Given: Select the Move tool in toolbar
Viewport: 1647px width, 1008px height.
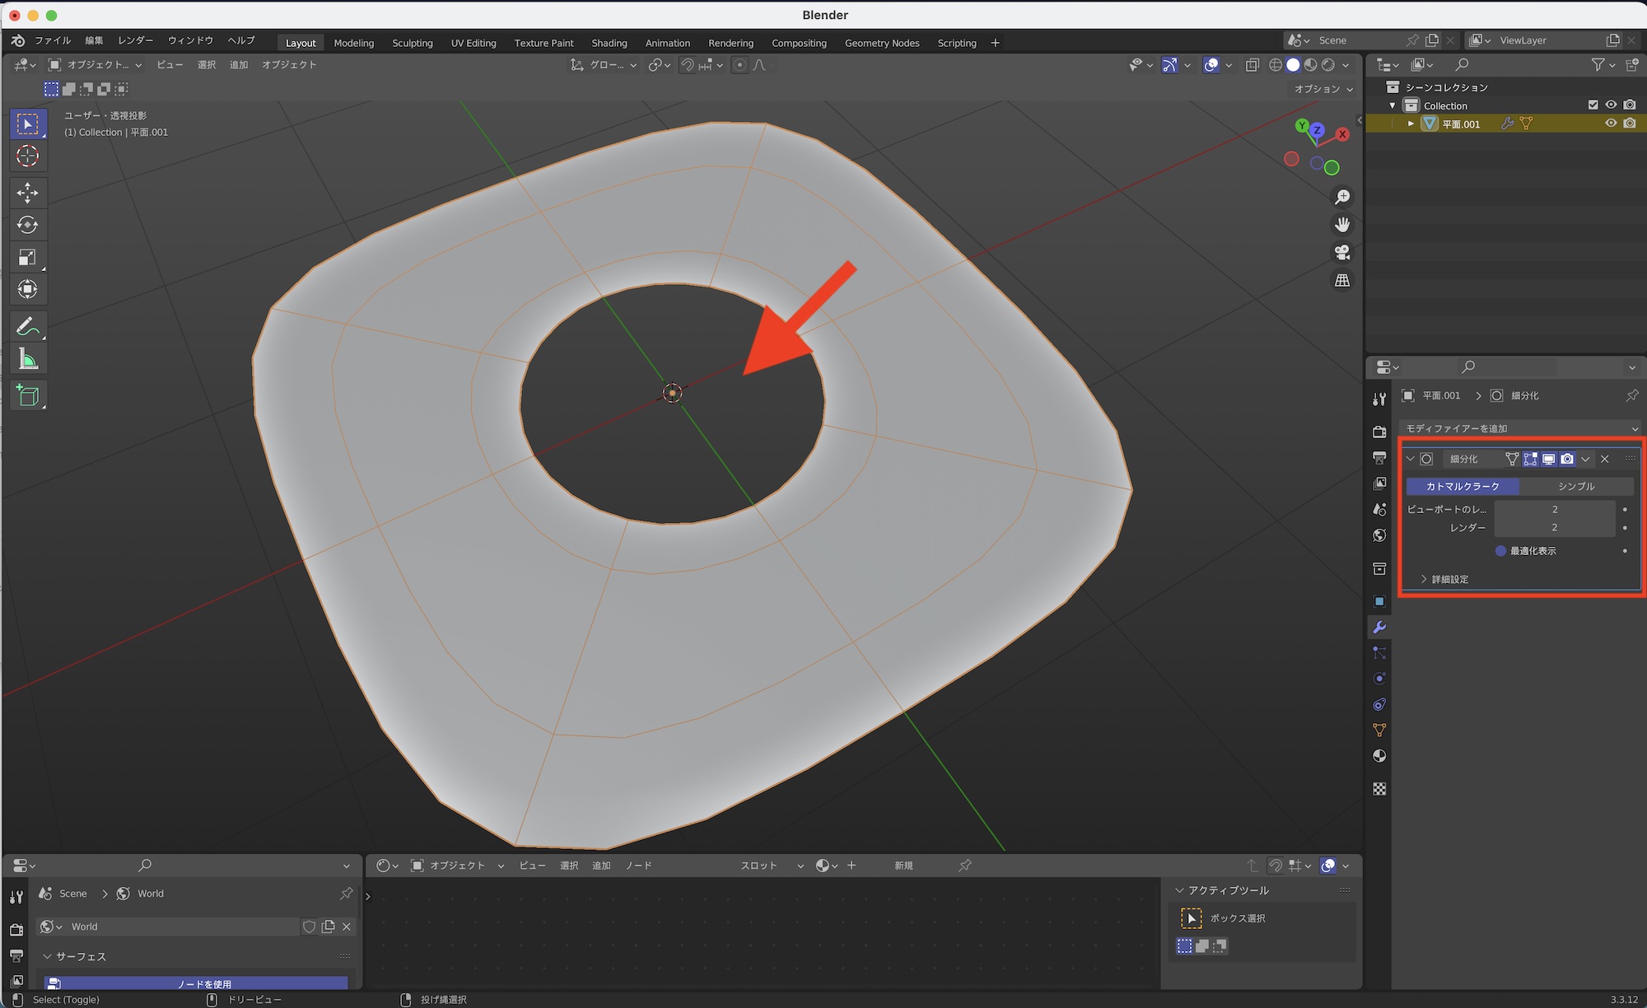Looking at the screenshot, I should [x=27, y=193].
